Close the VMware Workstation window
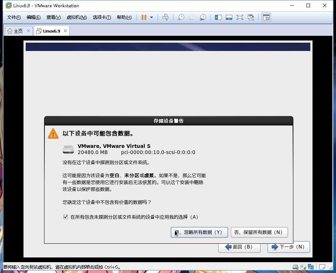This screenshot has height=273, width=336. point(325,5)
